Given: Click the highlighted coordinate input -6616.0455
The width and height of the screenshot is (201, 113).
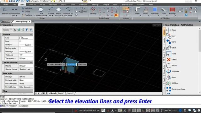Looking at the screenshot, I should coord(72,65).
